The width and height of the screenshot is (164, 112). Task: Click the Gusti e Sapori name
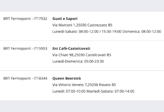pos(65,19)
